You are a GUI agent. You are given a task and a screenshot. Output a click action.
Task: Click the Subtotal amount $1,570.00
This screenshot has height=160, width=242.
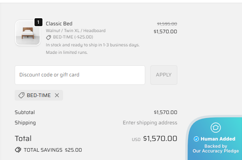click(x=165, y=112)
